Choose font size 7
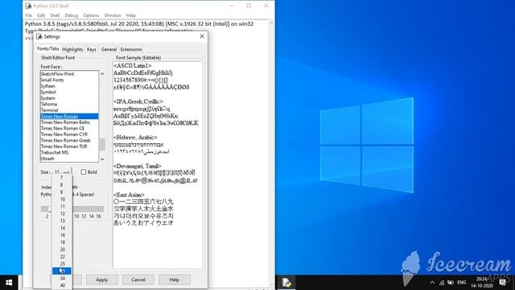515x290 pixels. coord(62,177)
